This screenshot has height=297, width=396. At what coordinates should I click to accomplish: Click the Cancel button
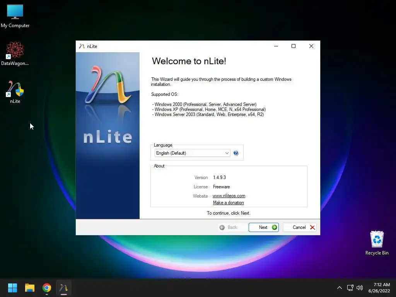pos(300,227)
